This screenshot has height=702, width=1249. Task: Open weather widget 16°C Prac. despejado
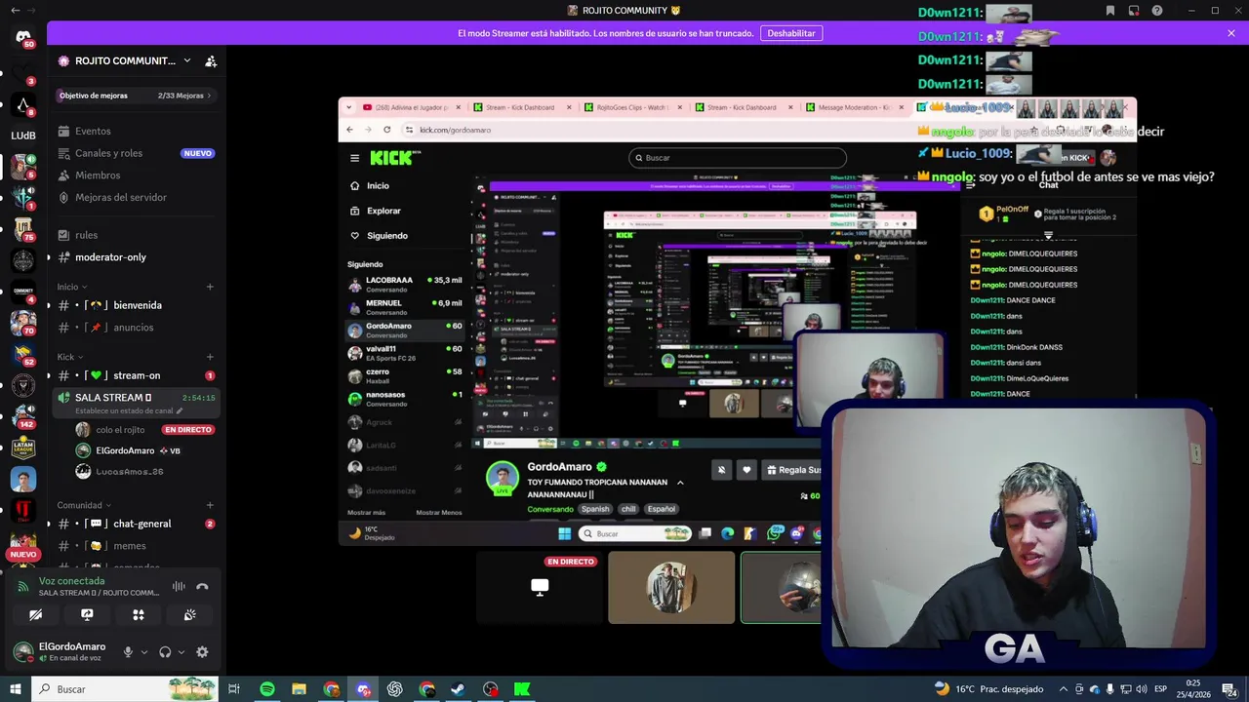pyautogui.click(x=988, y=689)
